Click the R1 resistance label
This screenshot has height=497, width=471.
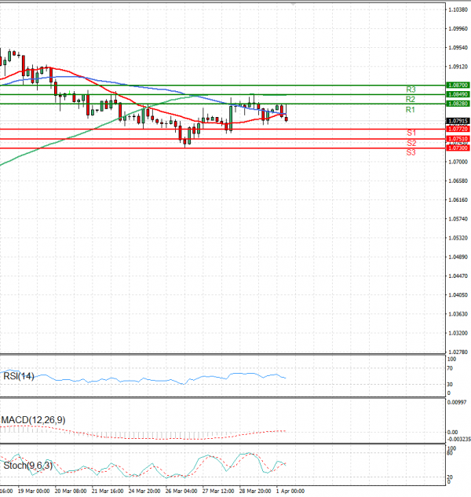(x=411, y=110)
